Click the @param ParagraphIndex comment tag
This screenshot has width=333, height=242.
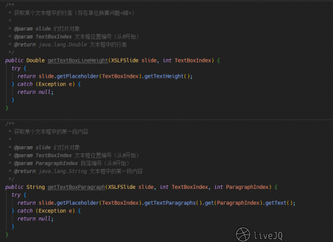pyautogui.click(x=46, y=164)
